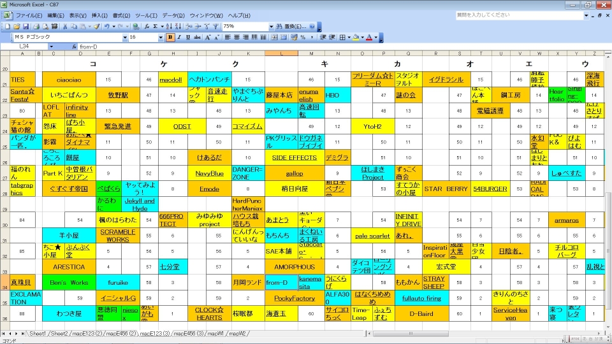Open the 54BURGER hyperlink cell
Screen dimensions: 612x344
[x=490, y=189]
